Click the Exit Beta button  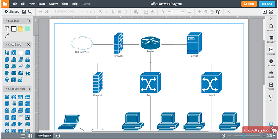268,4
